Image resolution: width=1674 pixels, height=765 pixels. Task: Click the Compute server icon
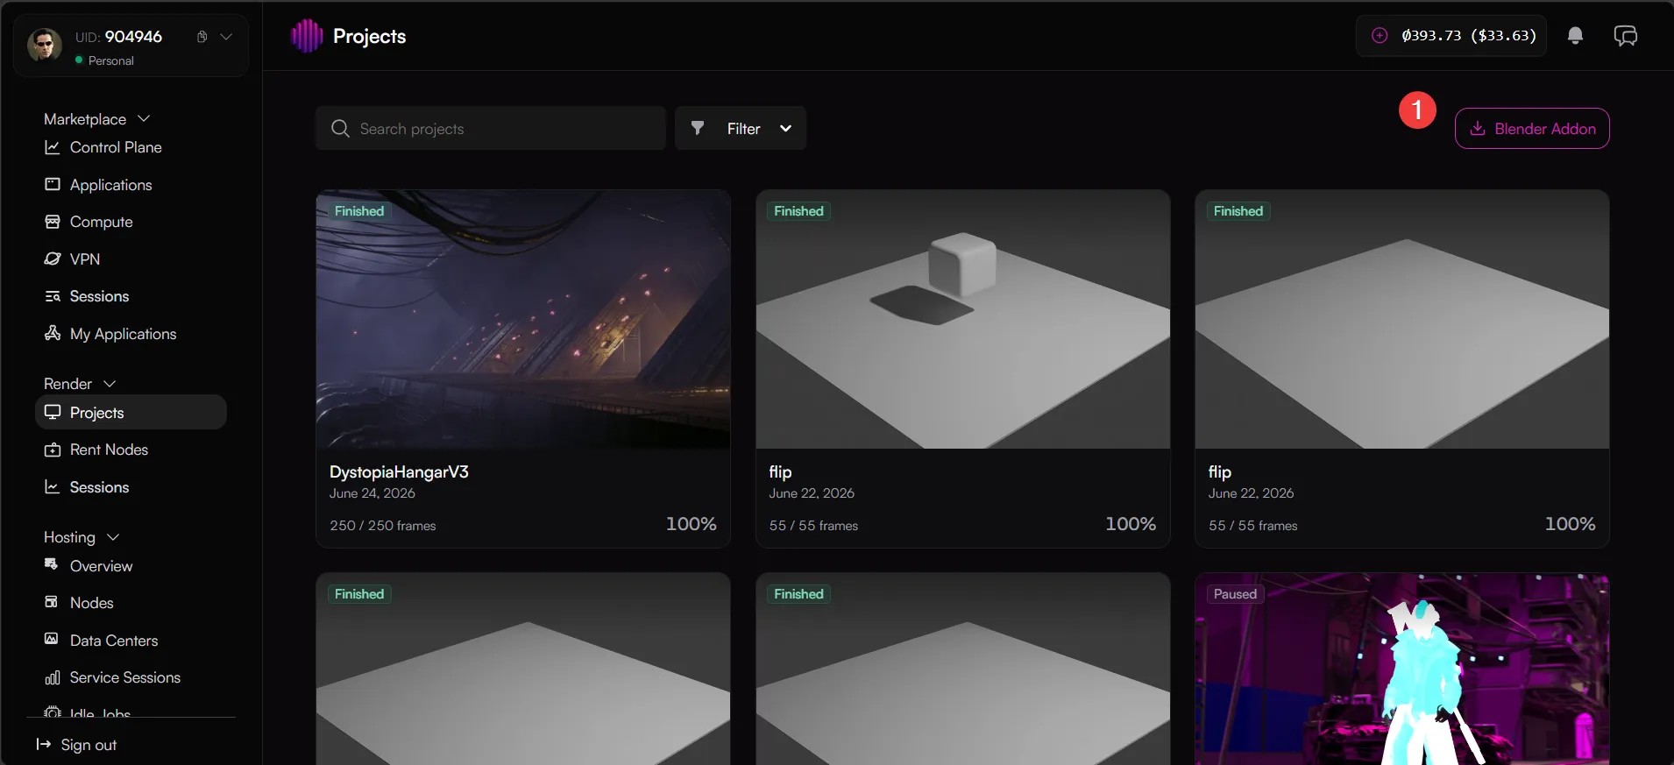click(53, 222)
